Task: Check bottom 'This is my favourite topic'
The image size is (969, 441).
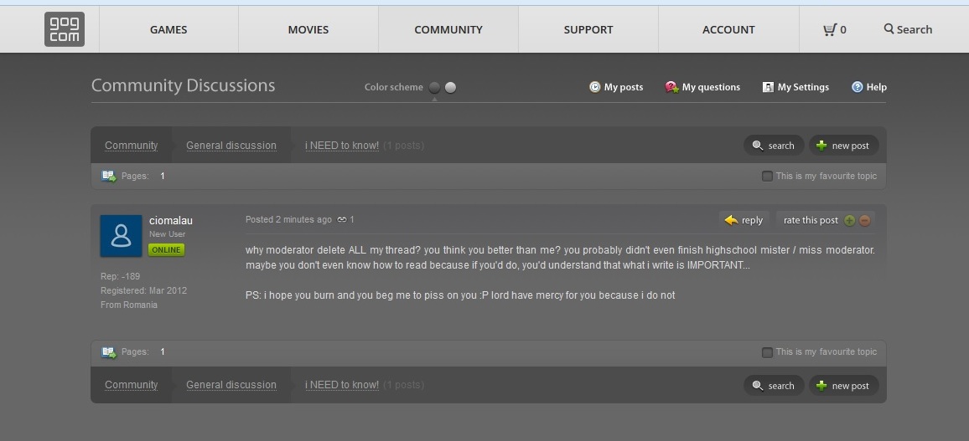Action: [x=767, y=352]
